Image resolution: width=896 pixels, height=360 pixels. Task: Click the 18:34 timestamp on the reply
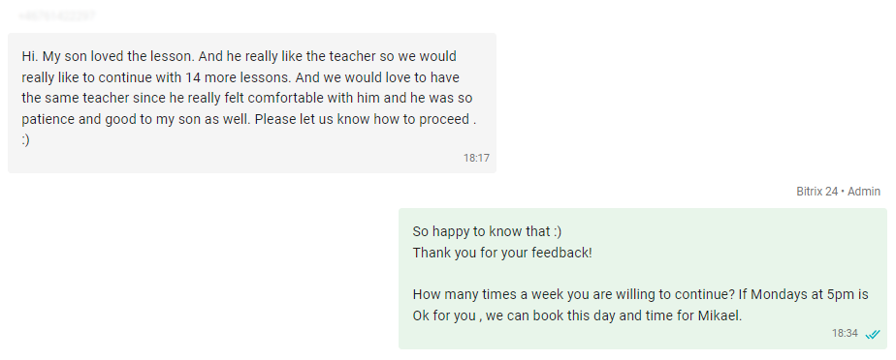[x=845, y=333]
